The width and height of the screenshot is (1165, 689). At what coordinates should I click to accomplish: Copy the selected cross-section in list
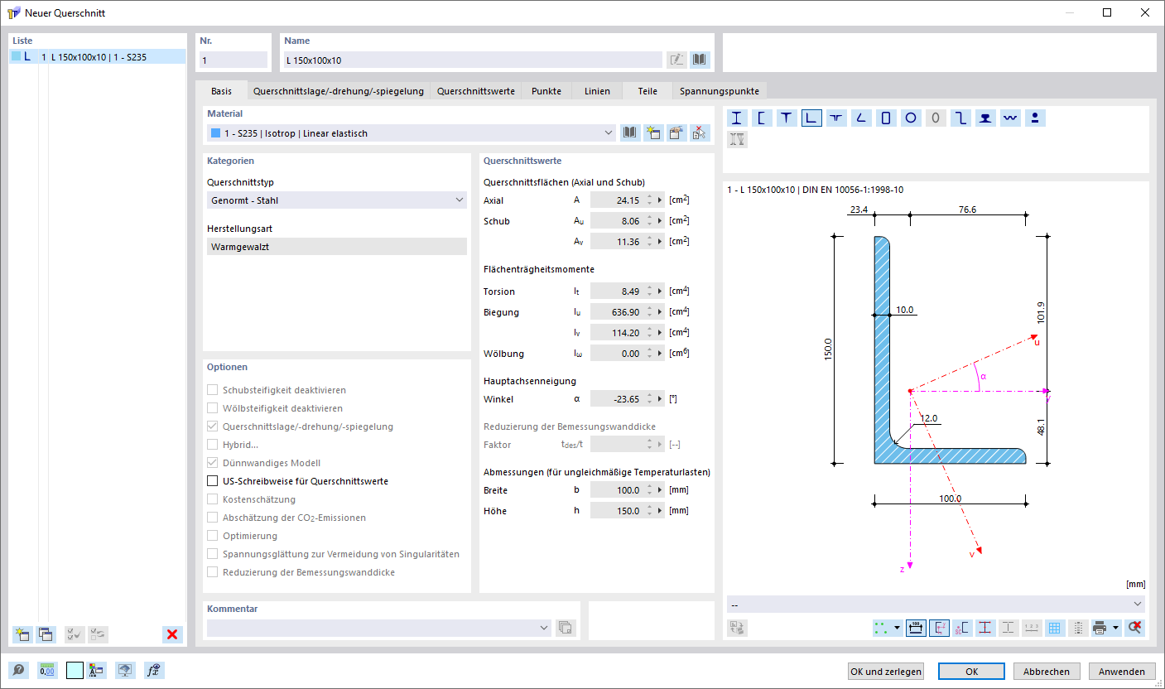pos(46,634)
